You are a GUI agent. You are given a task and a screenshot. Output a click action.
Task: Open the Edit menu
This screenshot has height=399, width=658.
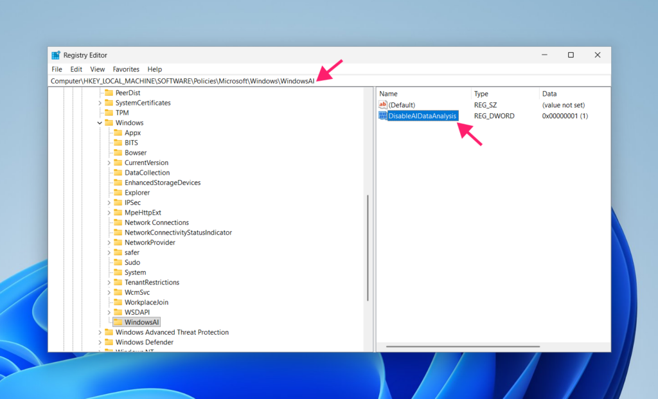tap(76, 69)
